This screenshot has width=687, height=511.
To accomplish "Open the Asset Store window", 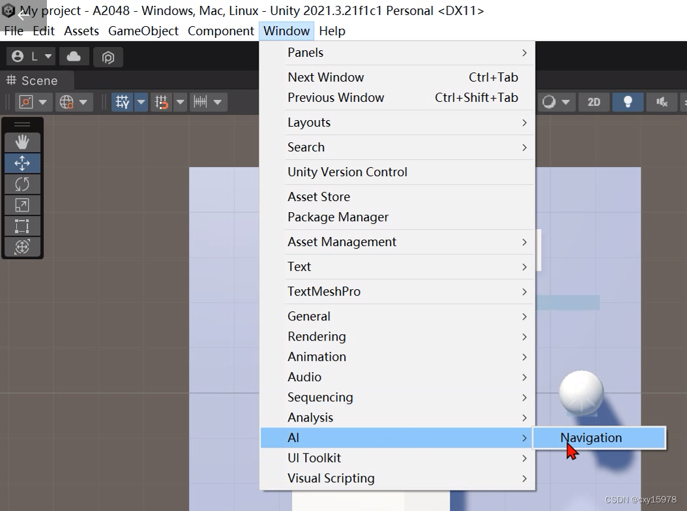I will pyautogui.click(x=398, y=197).
